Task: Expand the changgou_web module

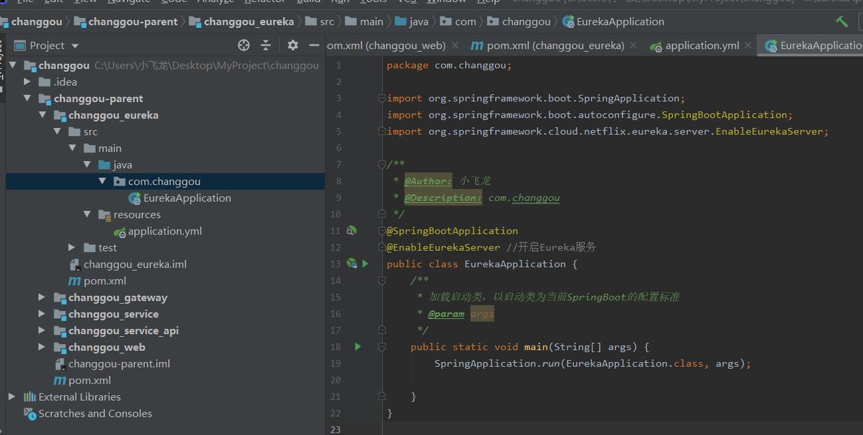Action: [43, 347]
